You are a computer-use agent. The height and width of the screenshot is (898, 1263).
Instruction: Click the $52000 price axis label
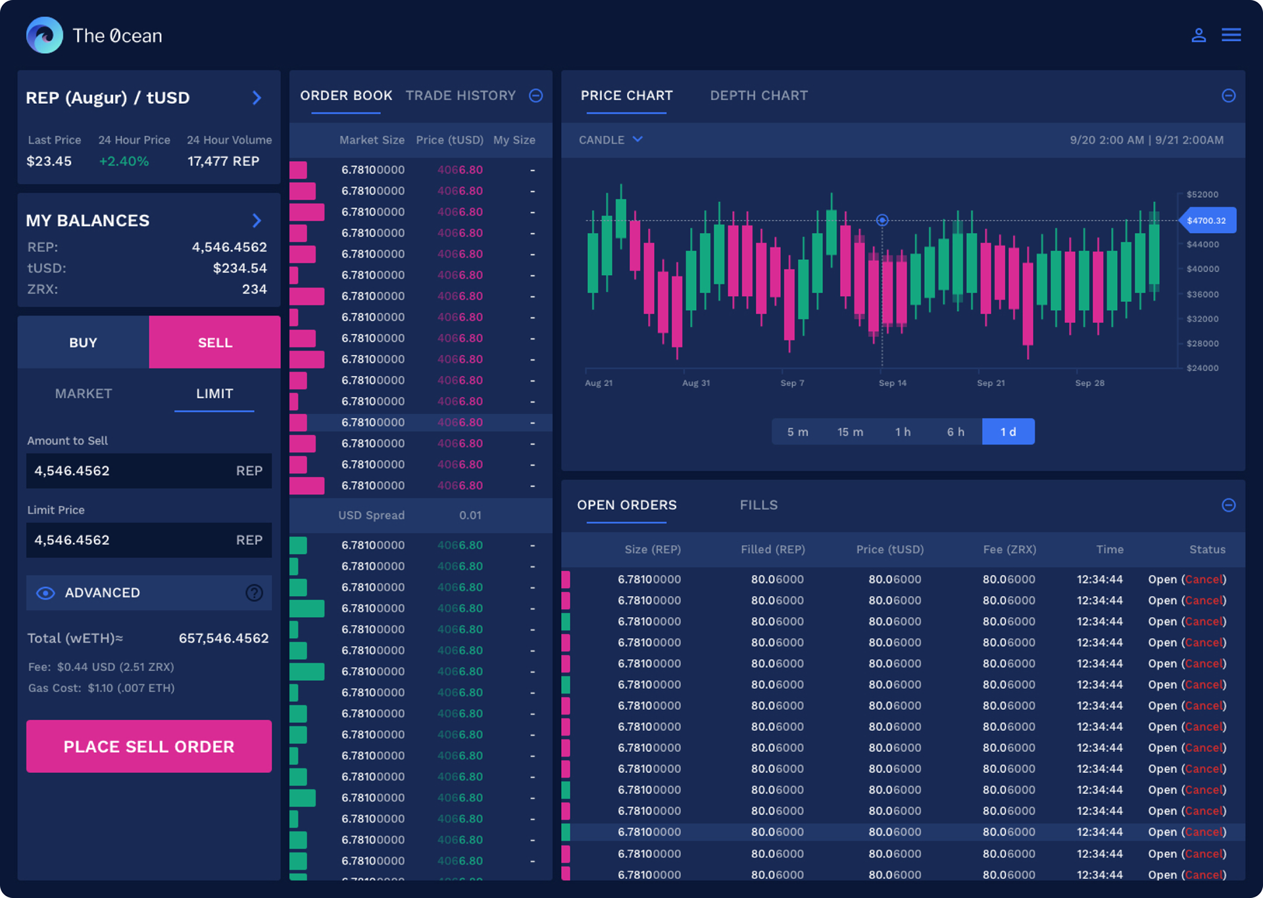(1202, 195)
